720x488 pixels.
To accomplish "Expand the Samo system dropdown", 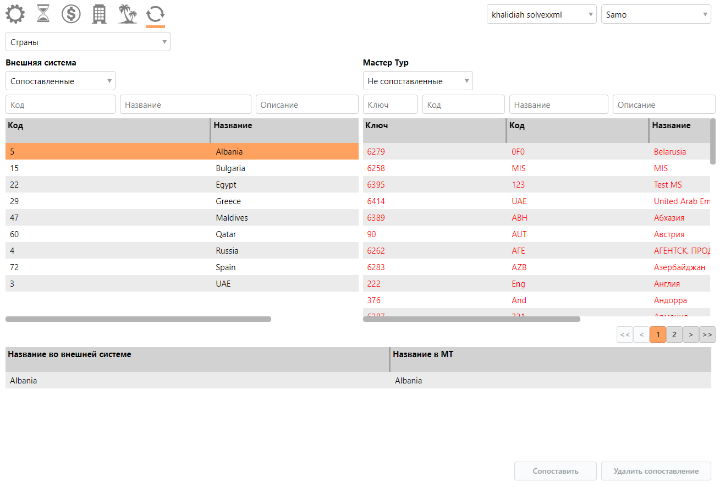I will [x=656, y=15].
